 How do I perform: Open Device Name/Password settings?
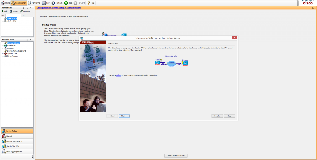click(16, 51)
